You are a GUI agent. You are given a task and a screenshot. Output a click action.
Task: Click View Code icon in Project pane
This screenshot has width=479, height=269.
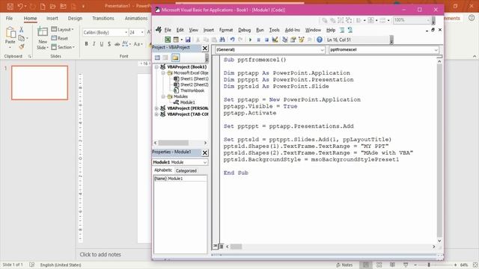(157, 58)
